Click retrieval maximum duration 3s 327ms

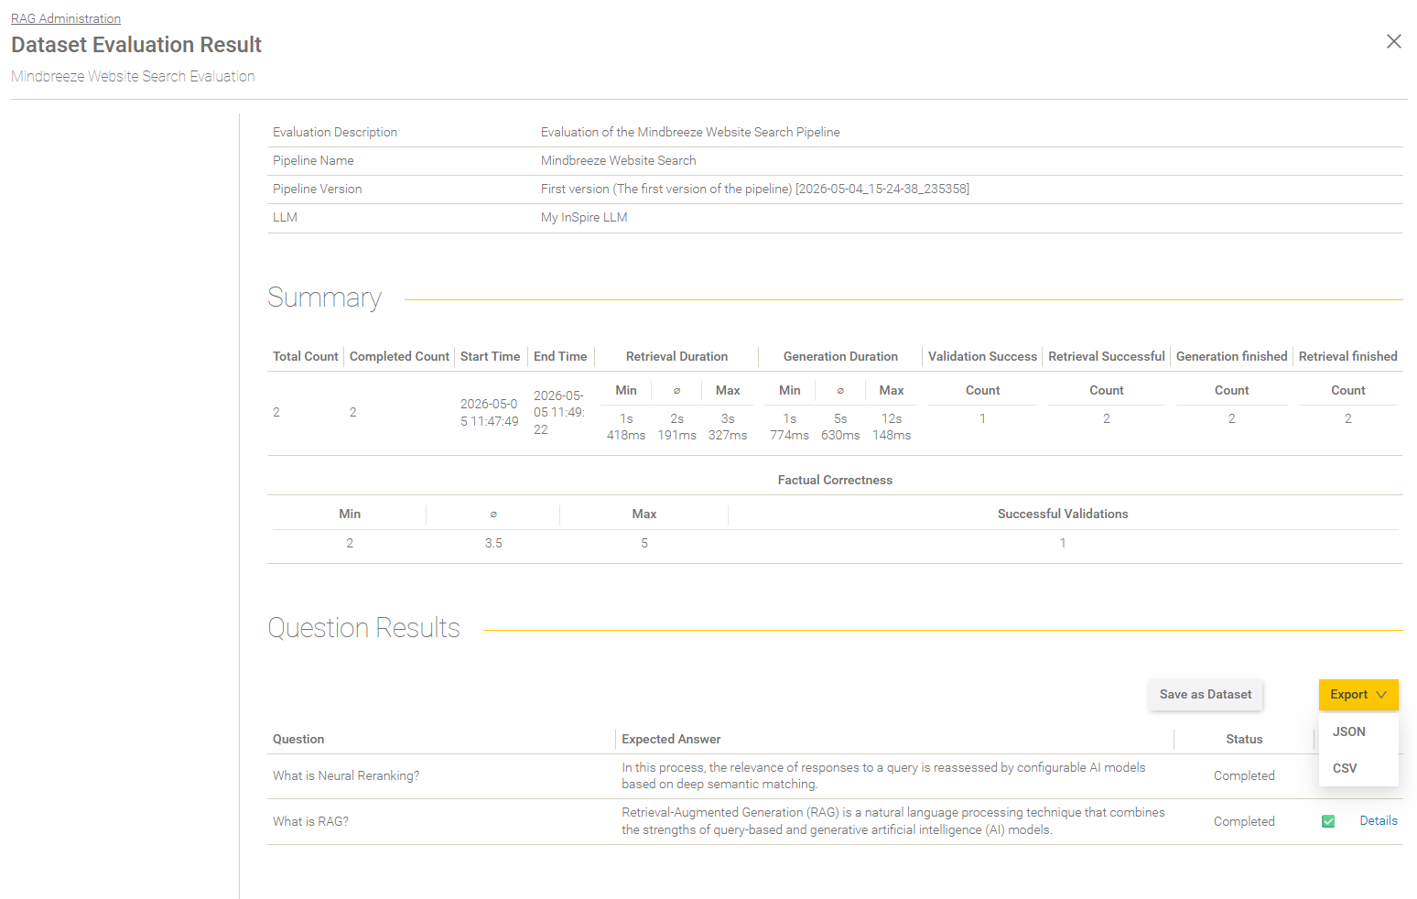[x=728, y=427]
